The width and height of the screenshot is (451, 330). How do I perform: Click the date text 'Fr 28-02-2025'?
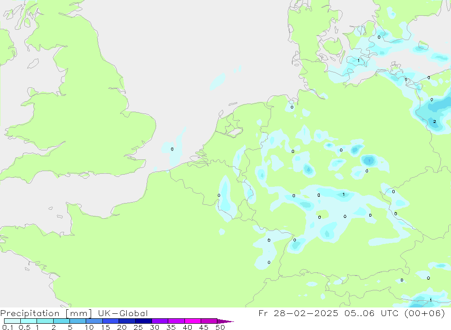point(299,313)
